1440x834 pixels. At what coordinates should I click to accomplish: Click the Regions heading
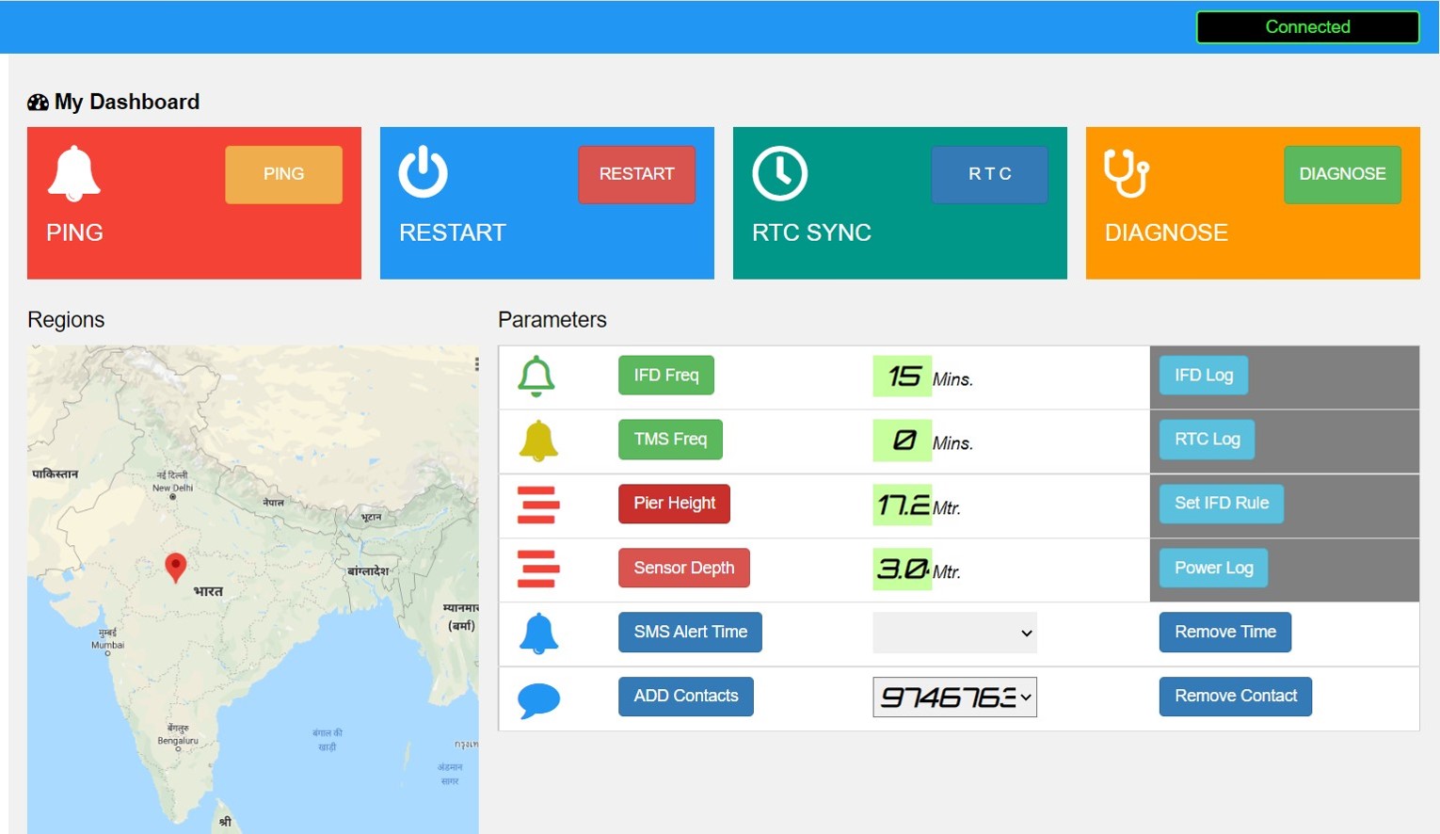[66, 320]
